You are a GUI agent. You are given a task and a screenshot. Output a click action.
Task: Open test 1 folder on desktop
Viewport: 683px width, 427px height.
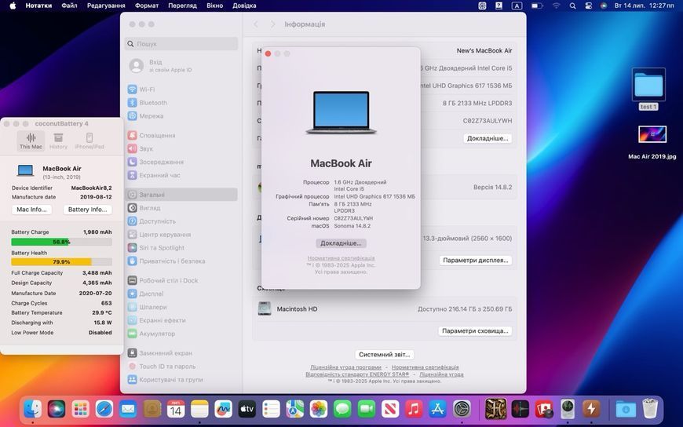648,89
